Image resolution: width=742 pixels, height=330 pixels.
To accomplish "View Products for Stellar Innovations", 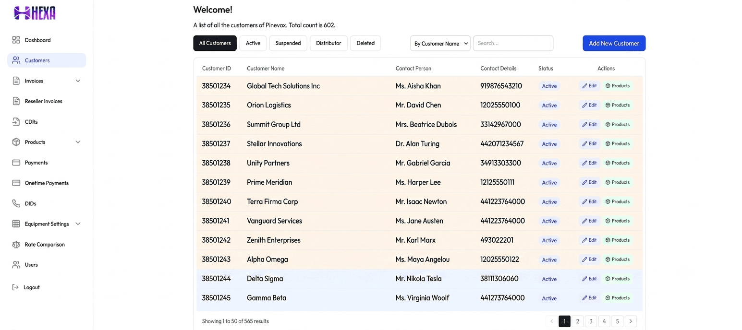I will click(617, 143).
